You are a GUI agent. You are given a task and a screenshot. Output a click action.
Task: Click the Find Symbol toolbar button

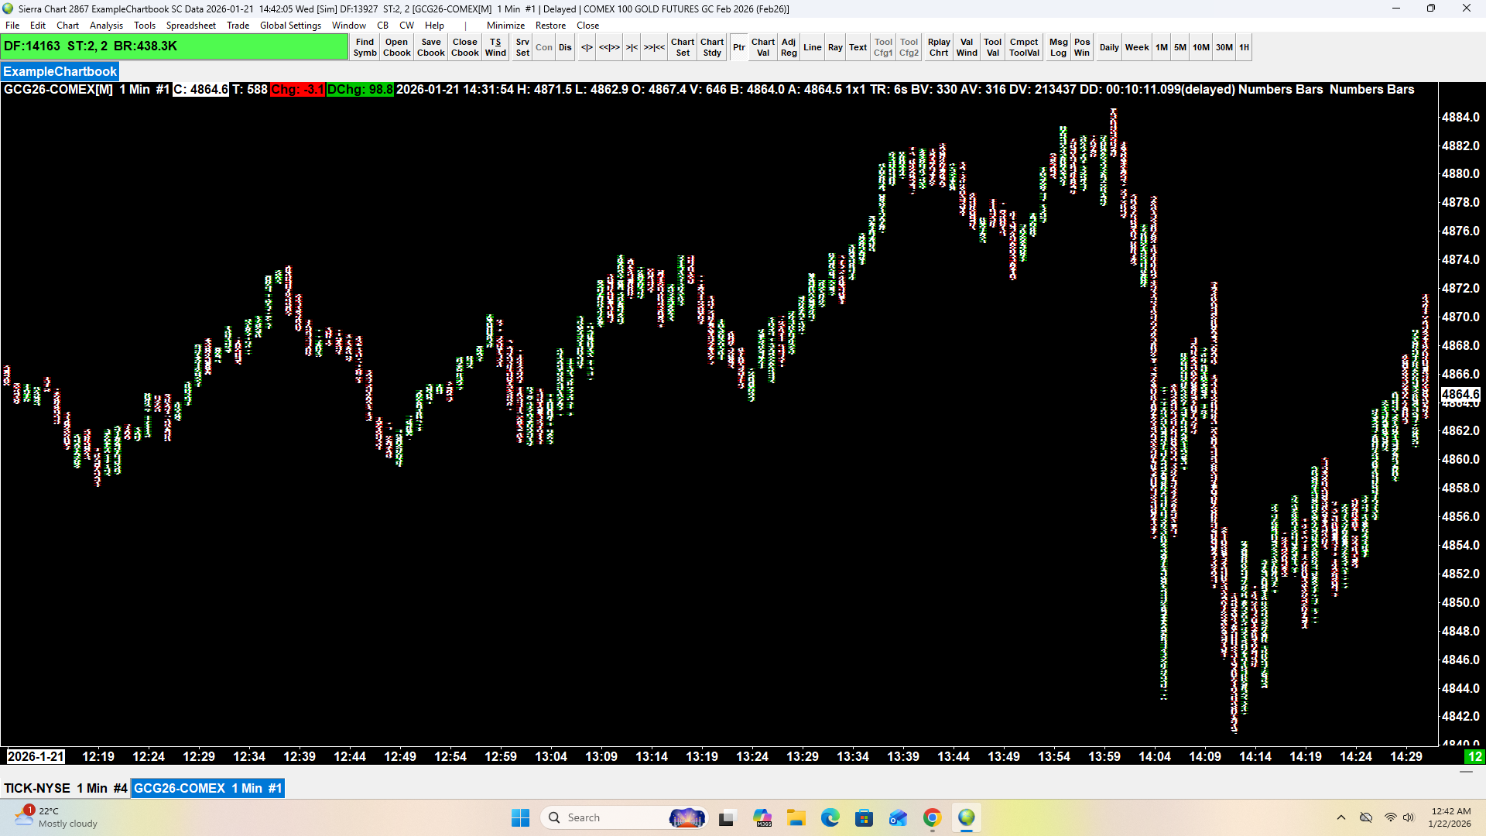[x=365, y=47]
